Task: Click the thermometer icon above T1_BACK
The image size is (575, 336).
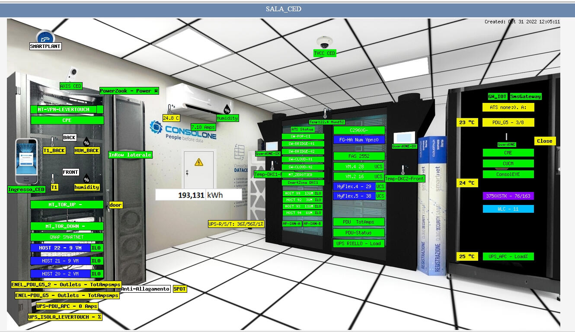Action: pyautogui.click(x=53, y=142)
